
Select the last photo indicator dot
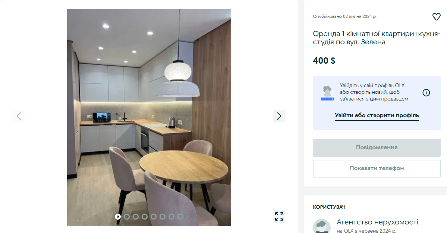[180, 217]
